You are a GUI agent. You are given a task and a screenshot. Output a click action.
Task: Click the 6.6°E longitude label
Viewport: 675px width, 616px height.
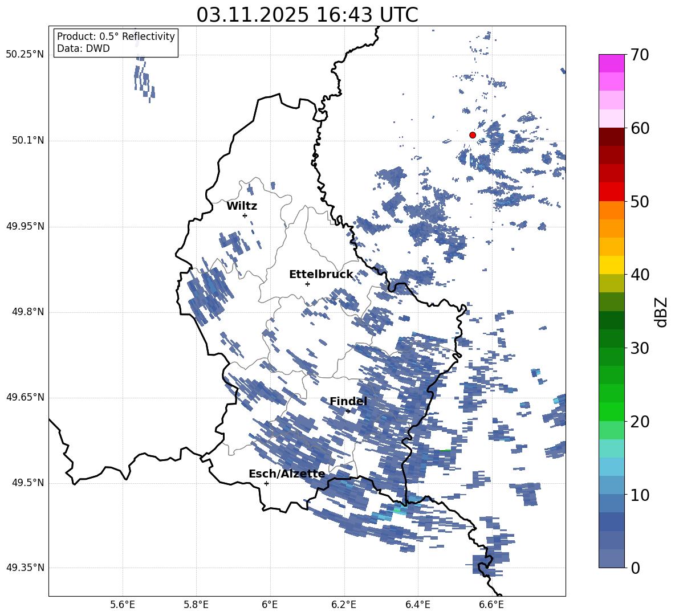click(x=491, y=605)
